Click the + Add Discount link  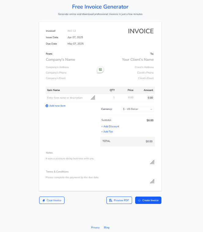click(x=110, y=126)
